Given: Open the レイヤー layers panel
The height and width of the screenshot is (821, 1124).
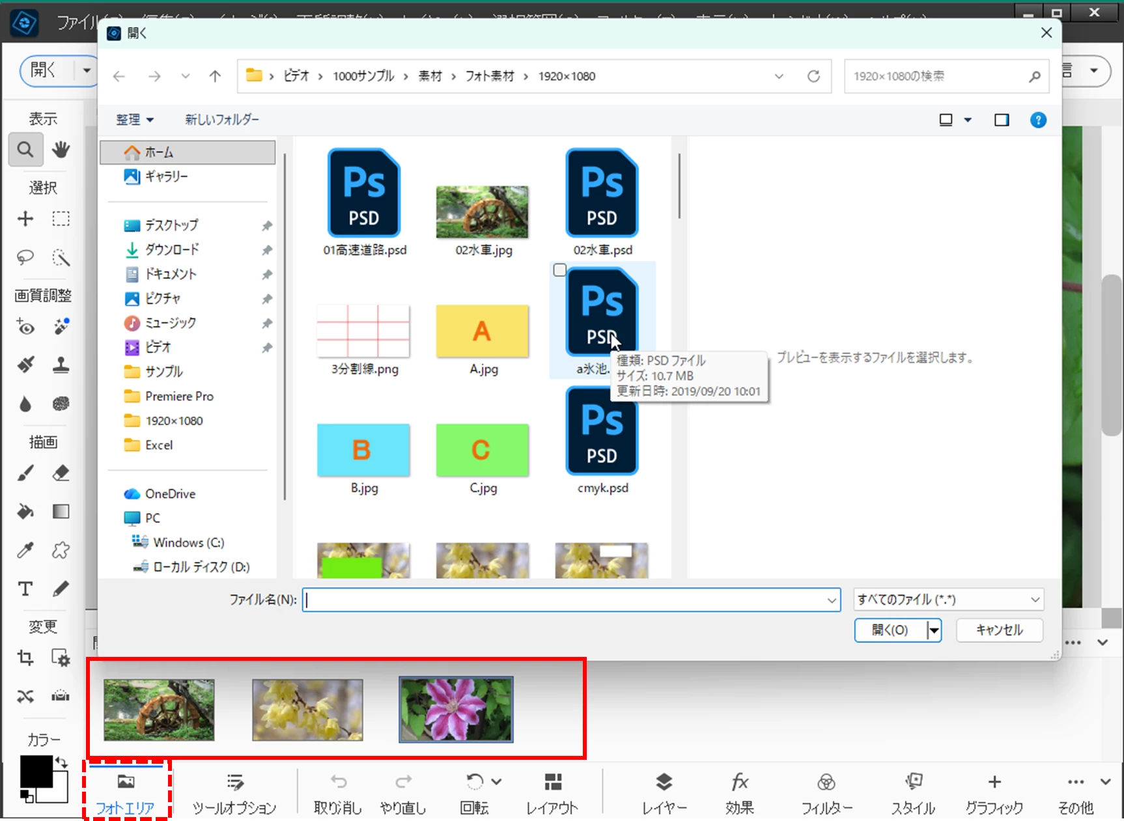Looking at the screenshot, I should [x=664, y=792].
